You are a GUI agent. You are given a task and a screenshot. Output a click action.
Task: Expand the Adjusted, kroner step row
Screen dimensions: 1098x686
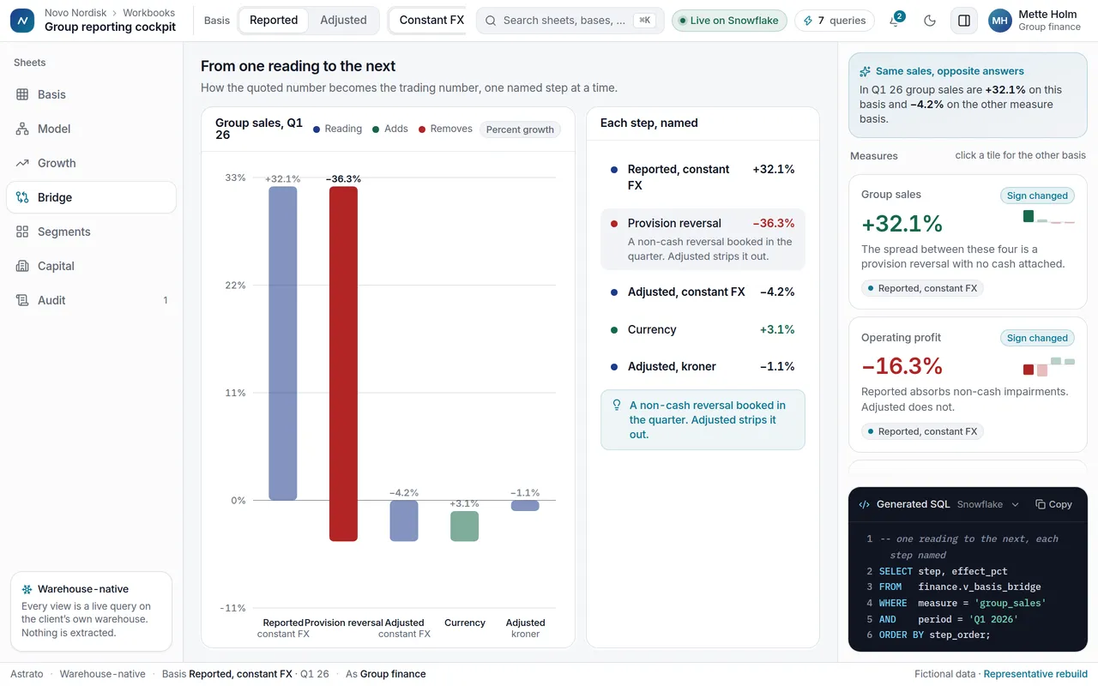pyautogui.click(x=703, y=366)
